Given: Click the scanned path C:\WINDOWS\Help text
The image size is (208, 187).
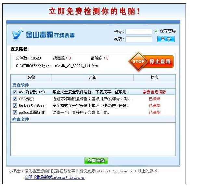Looking at the screenshot, I should 57,66.
